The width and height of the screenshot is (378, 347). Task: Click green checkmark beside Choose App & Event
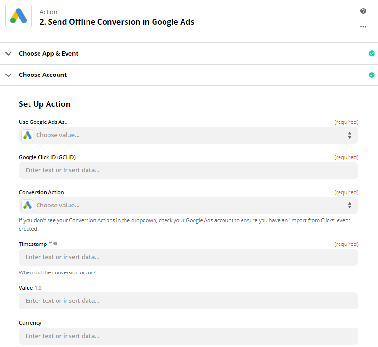click(x=372, y=54)
